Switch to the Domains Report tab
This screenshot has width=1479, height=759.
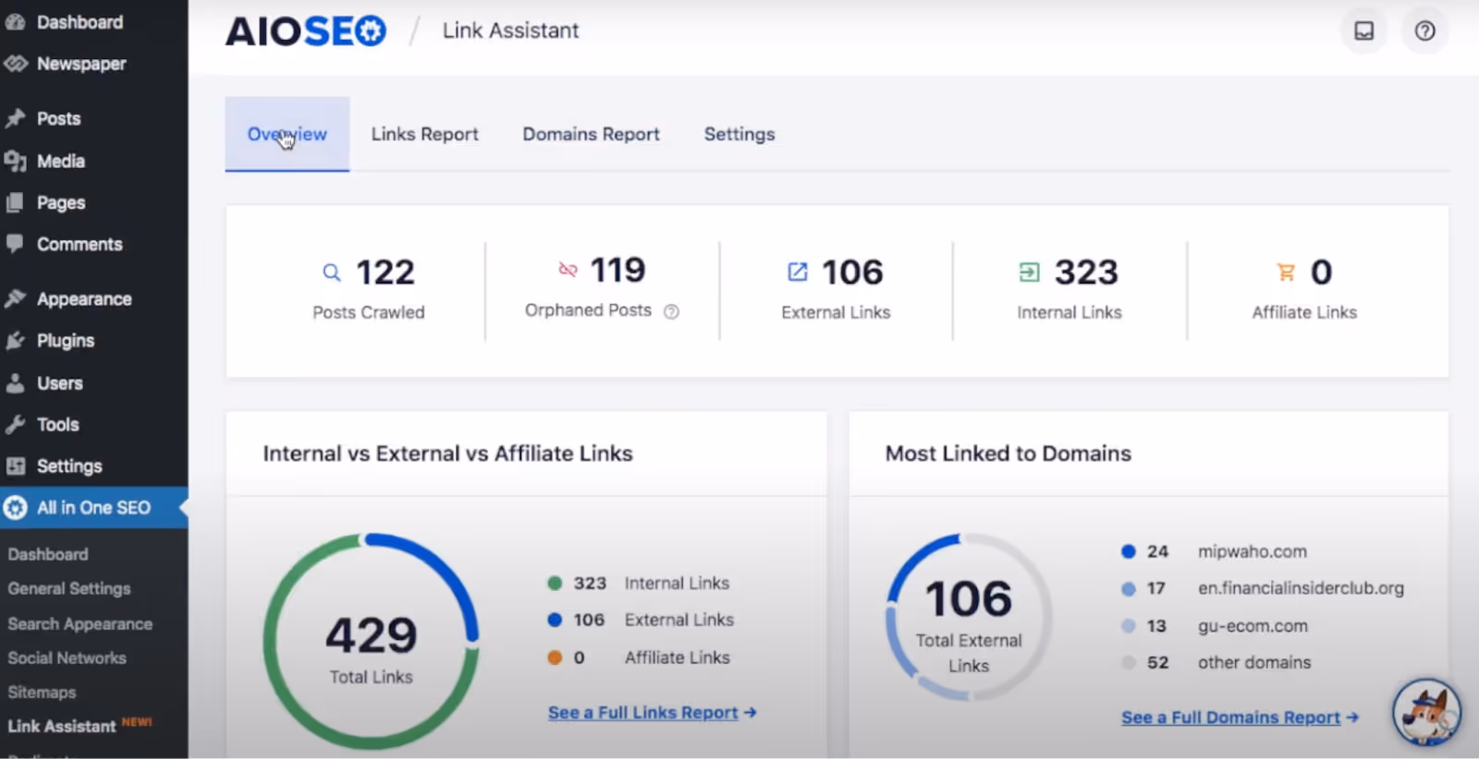[x=591, y=134]
